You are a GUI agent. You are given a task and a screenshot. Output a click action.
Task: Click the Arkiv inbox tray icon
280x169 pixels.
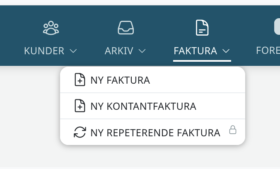click(x=125, y=28)
